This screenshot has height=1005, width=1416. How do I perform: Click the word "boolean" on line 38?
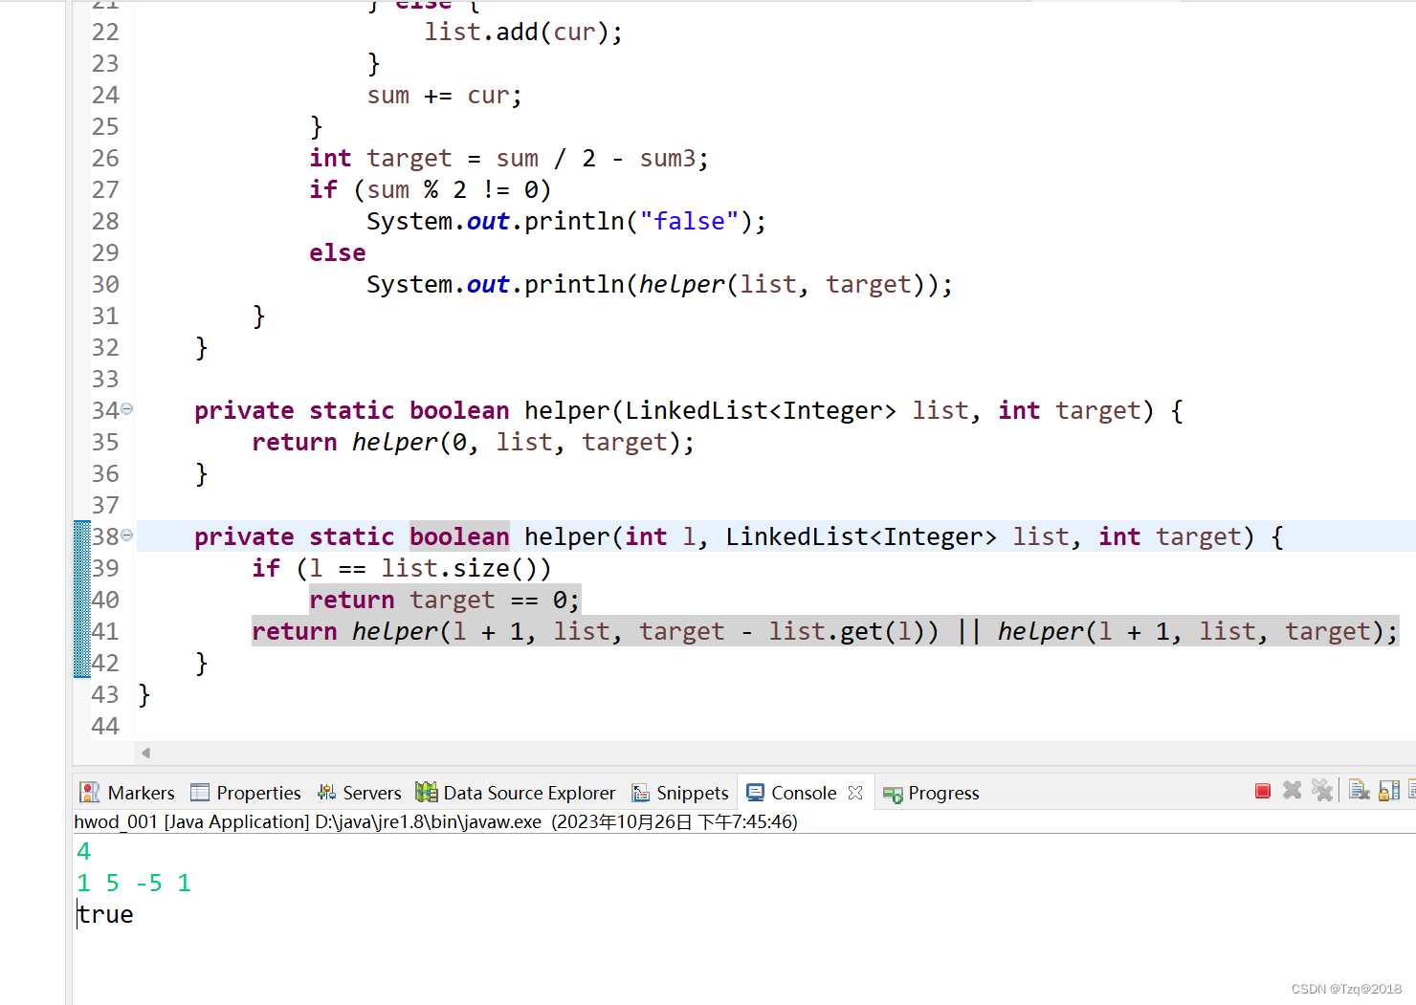pyautogui.click(x=459, y=536)
